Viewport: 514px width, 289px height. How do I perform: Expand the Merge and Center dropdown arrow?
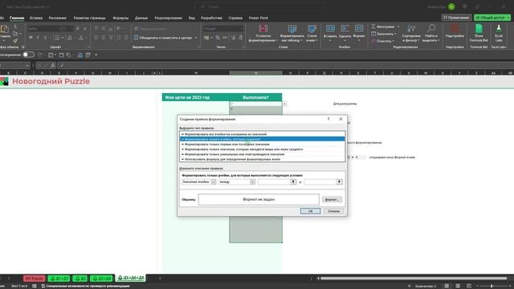[196, 38]
